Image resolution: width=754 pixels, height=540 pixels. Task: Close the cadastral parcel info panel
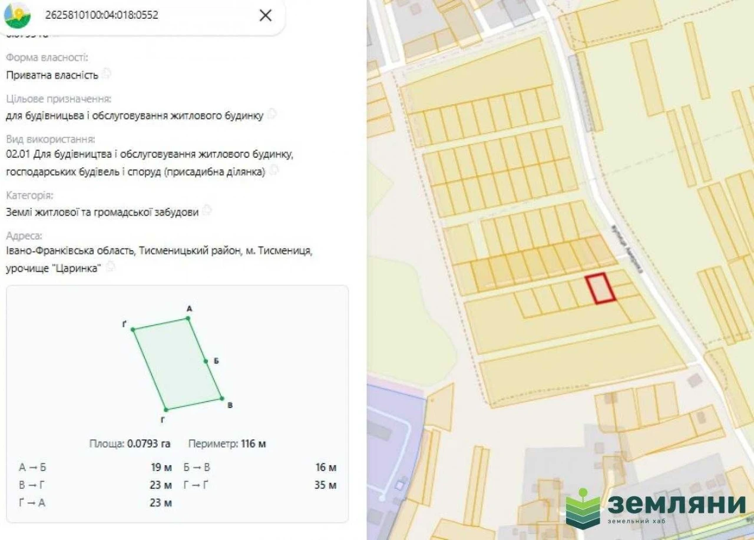pos(266,15)
